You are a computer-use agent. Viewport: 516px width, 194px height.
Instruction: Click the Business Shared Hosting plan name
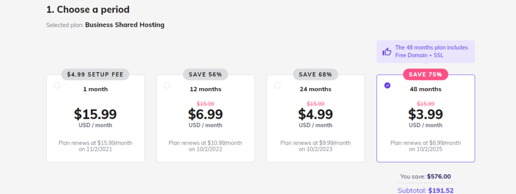tap(125, 25)
